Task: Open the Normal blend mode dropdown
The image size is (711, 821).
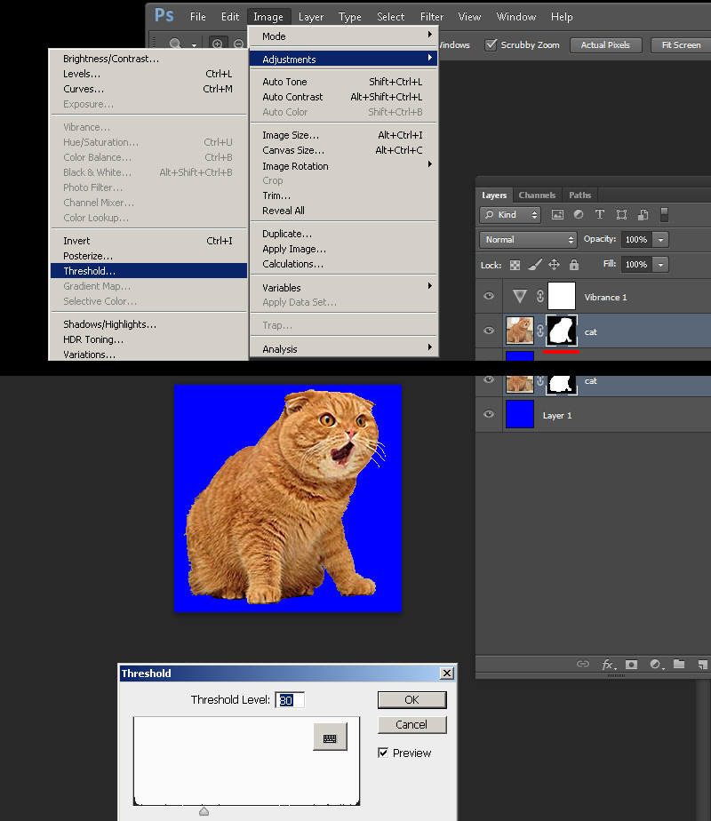Action: (528, 240)
